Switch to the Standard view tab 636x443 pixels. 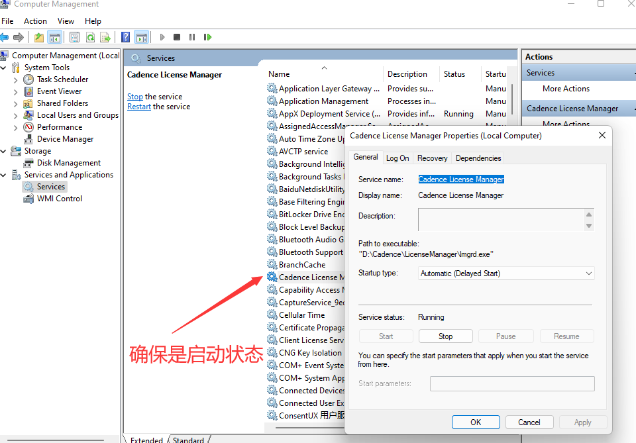tap(188, 439)
